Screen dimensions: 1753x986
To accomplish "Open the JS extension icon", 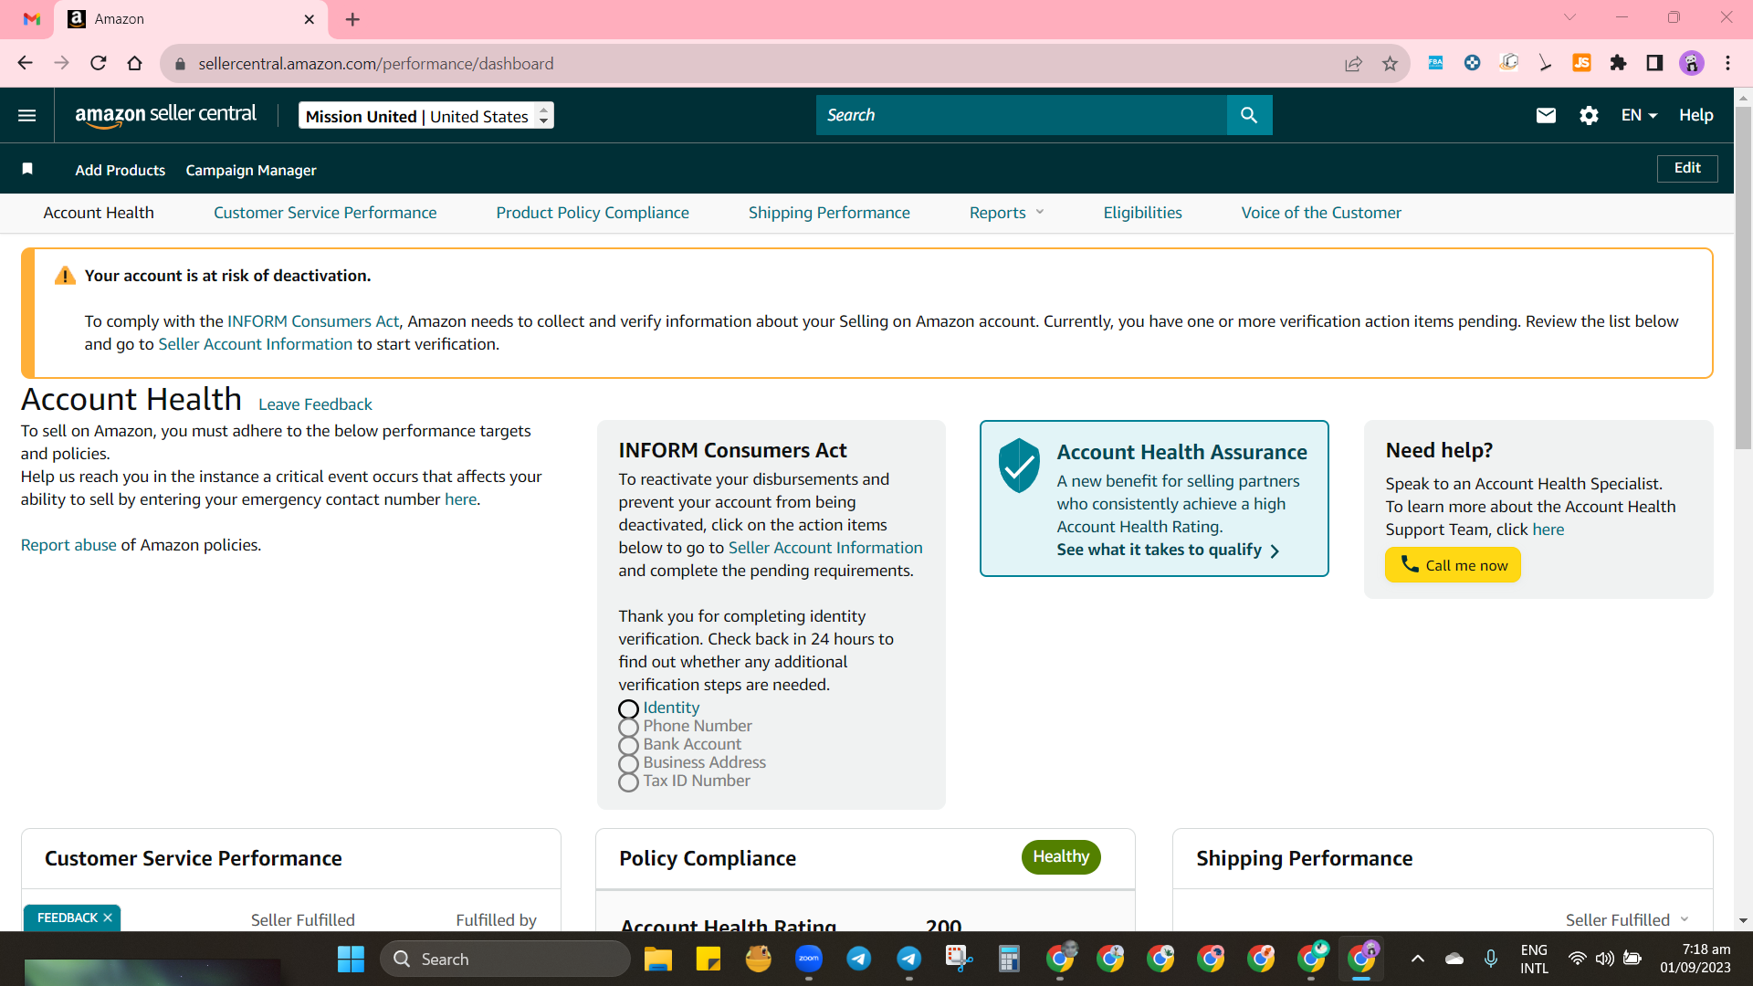I will click(x=1581, y=63).
